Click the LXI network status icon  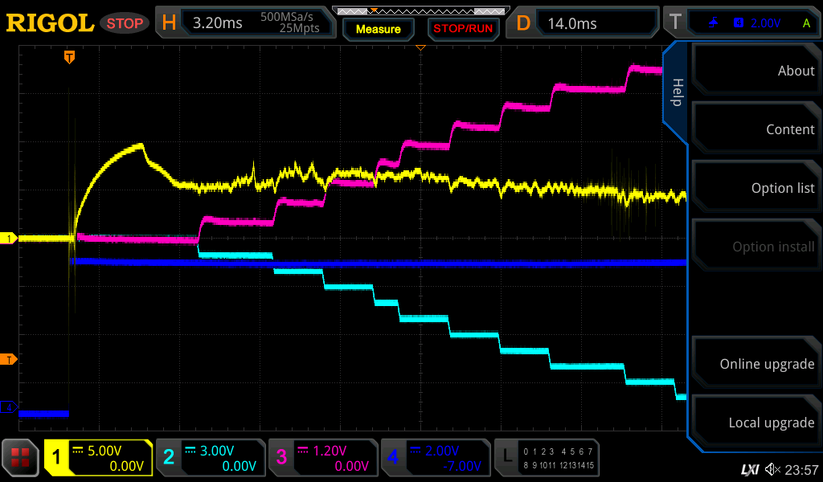(749, 469)
